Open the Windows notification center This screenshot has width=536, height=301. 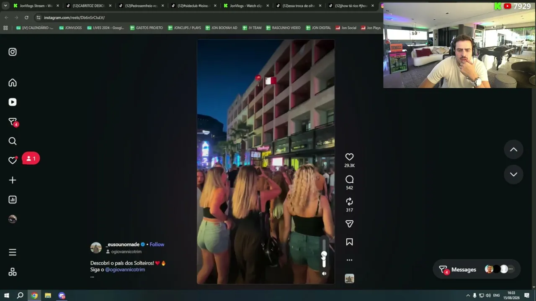tap(527, 296)
